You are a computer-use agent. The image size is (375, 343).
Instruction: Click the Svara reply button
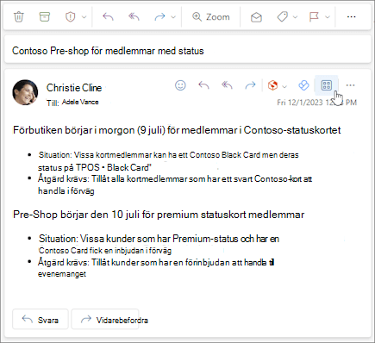tap(41, 320)
